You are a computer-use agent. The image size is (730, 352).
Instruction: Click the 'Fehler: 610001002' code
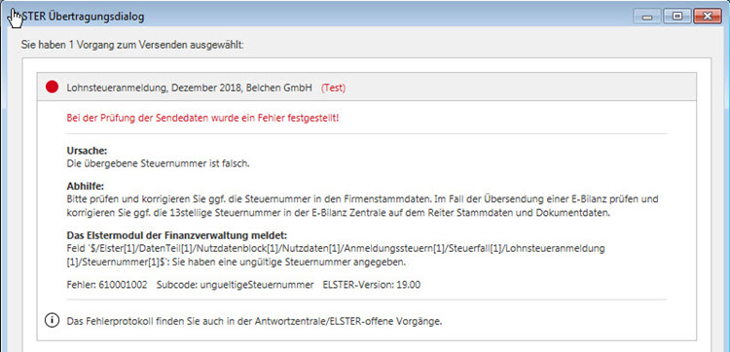tap(107, 285)
